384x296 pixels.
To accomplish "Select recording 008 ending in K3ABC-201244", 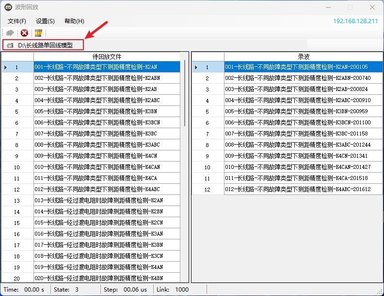I will pos(298,145).
